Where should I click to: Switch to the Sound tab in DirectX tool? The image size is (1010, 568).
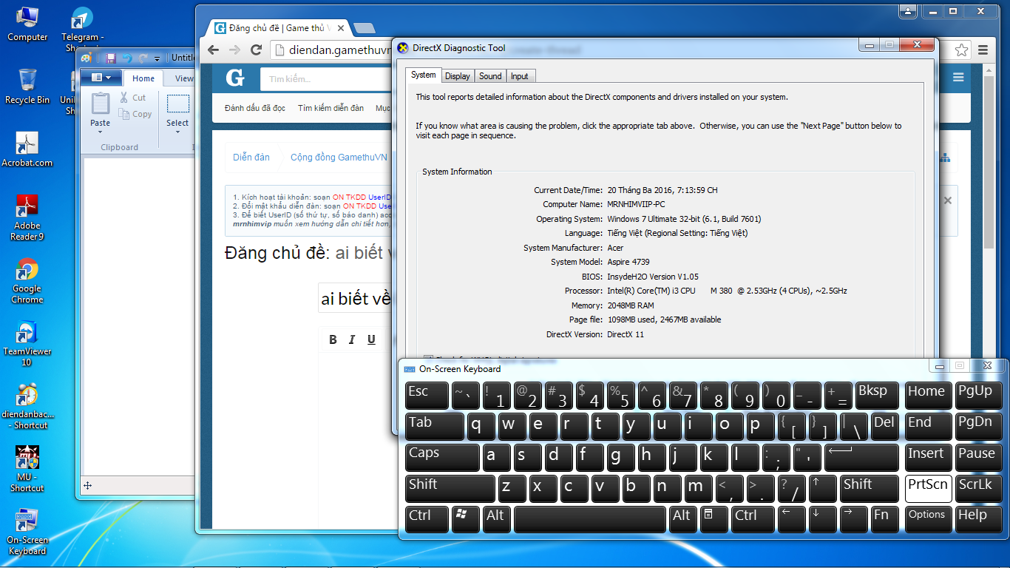(x=490, y=76)
